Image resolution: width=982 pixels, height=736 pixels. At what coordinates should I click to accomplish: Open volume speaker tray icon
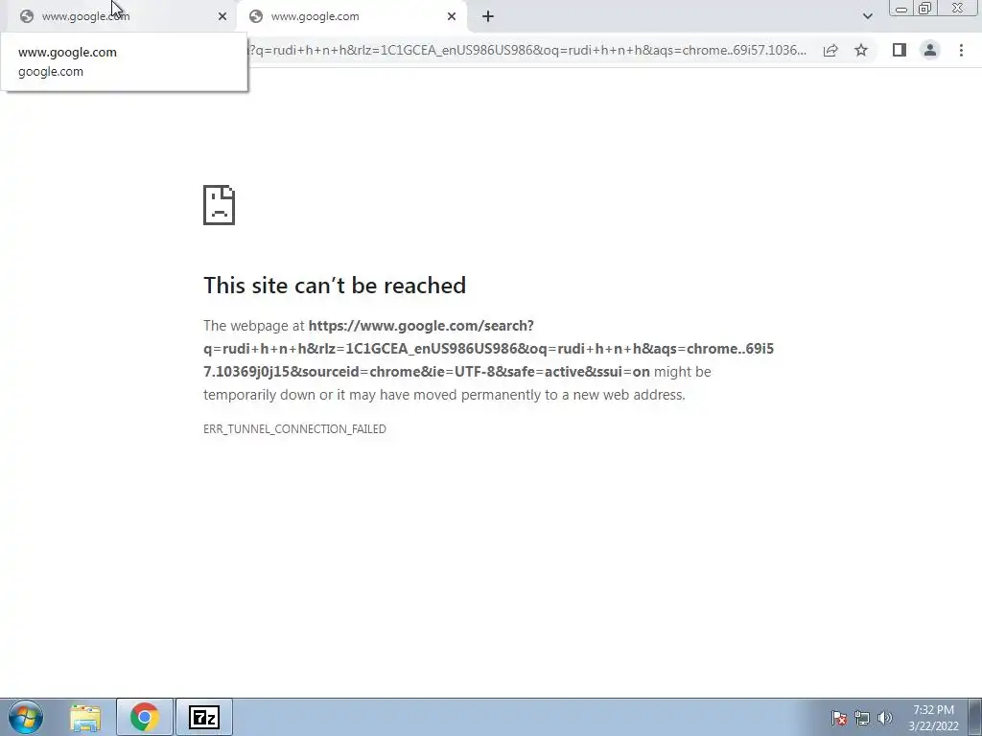[x=885, y=718]
